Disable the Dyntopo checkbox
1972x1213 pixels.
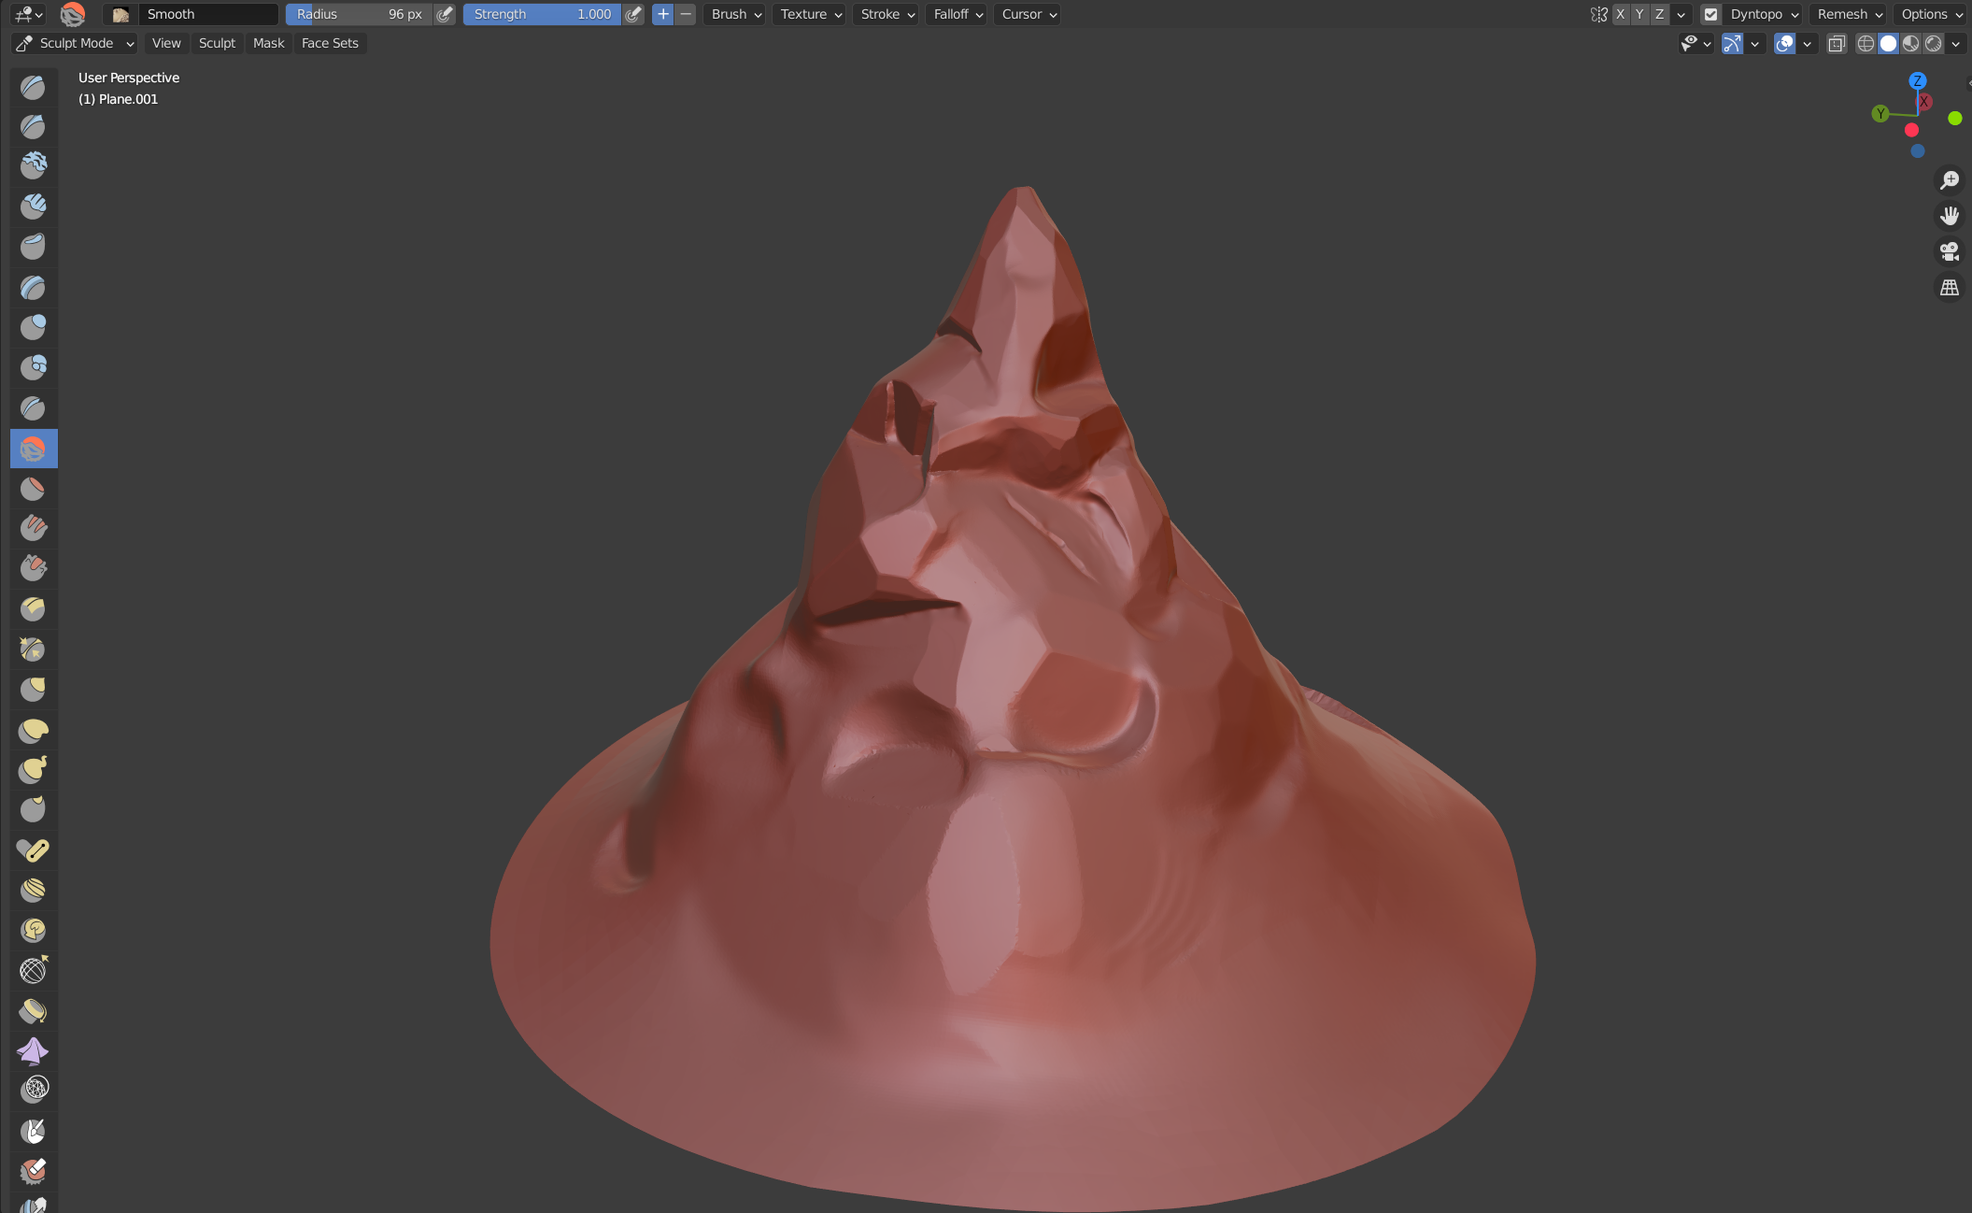coord(1710,14)
